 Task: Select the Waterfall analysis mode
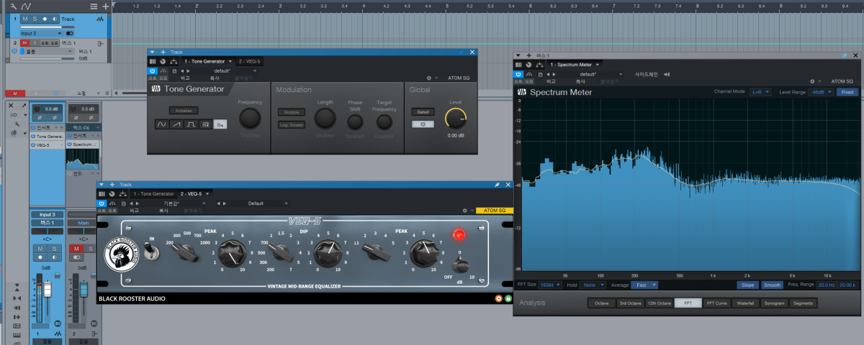747,303
